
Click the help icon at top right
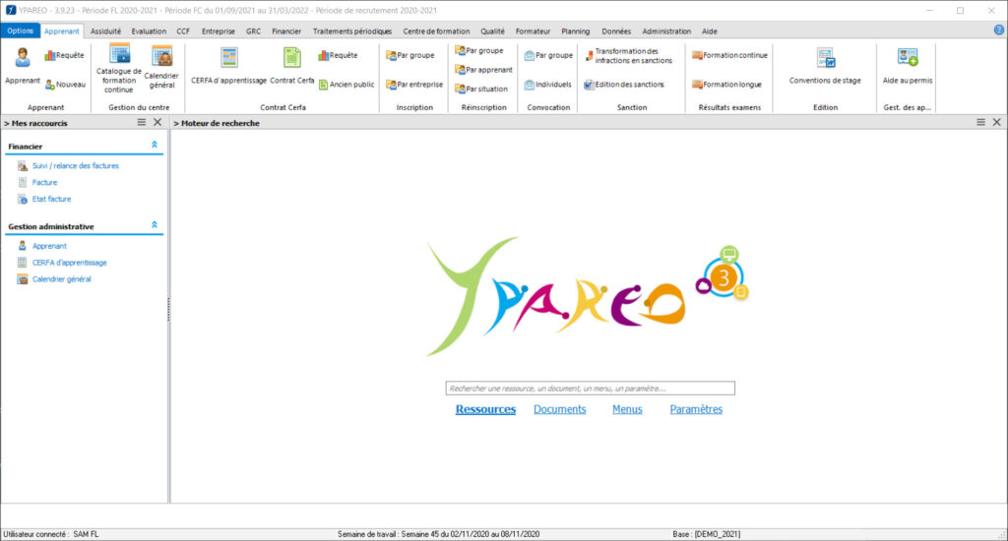(999, 30)
